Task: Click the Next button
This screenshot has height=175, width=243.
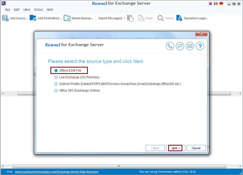Action: [x=176, y=148]
